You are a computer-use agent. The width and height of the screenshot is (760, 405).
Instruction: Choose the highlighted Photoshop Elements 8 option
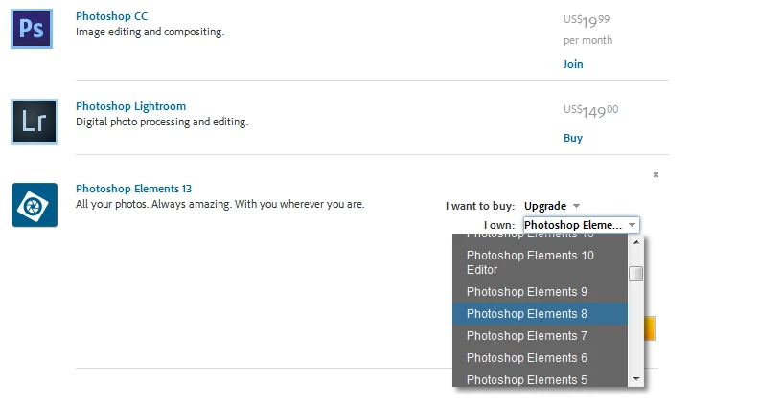[x=526, y=314]
